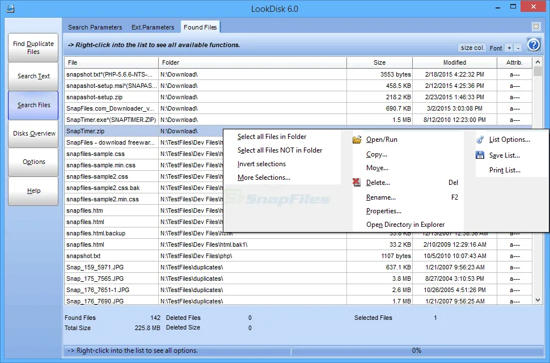
Task: Open Find Duplicate Files panel
Action: tap(33, 48)
